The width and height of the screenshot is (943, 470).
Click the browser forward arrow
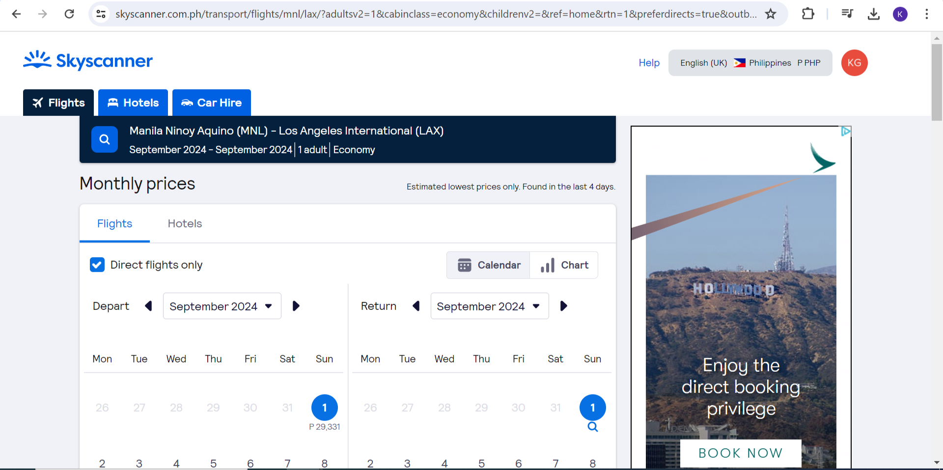[x=43, y=14]
